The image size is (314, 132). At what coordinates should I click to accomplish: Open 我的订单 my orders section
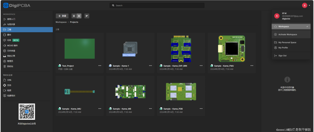click(11, 56)
